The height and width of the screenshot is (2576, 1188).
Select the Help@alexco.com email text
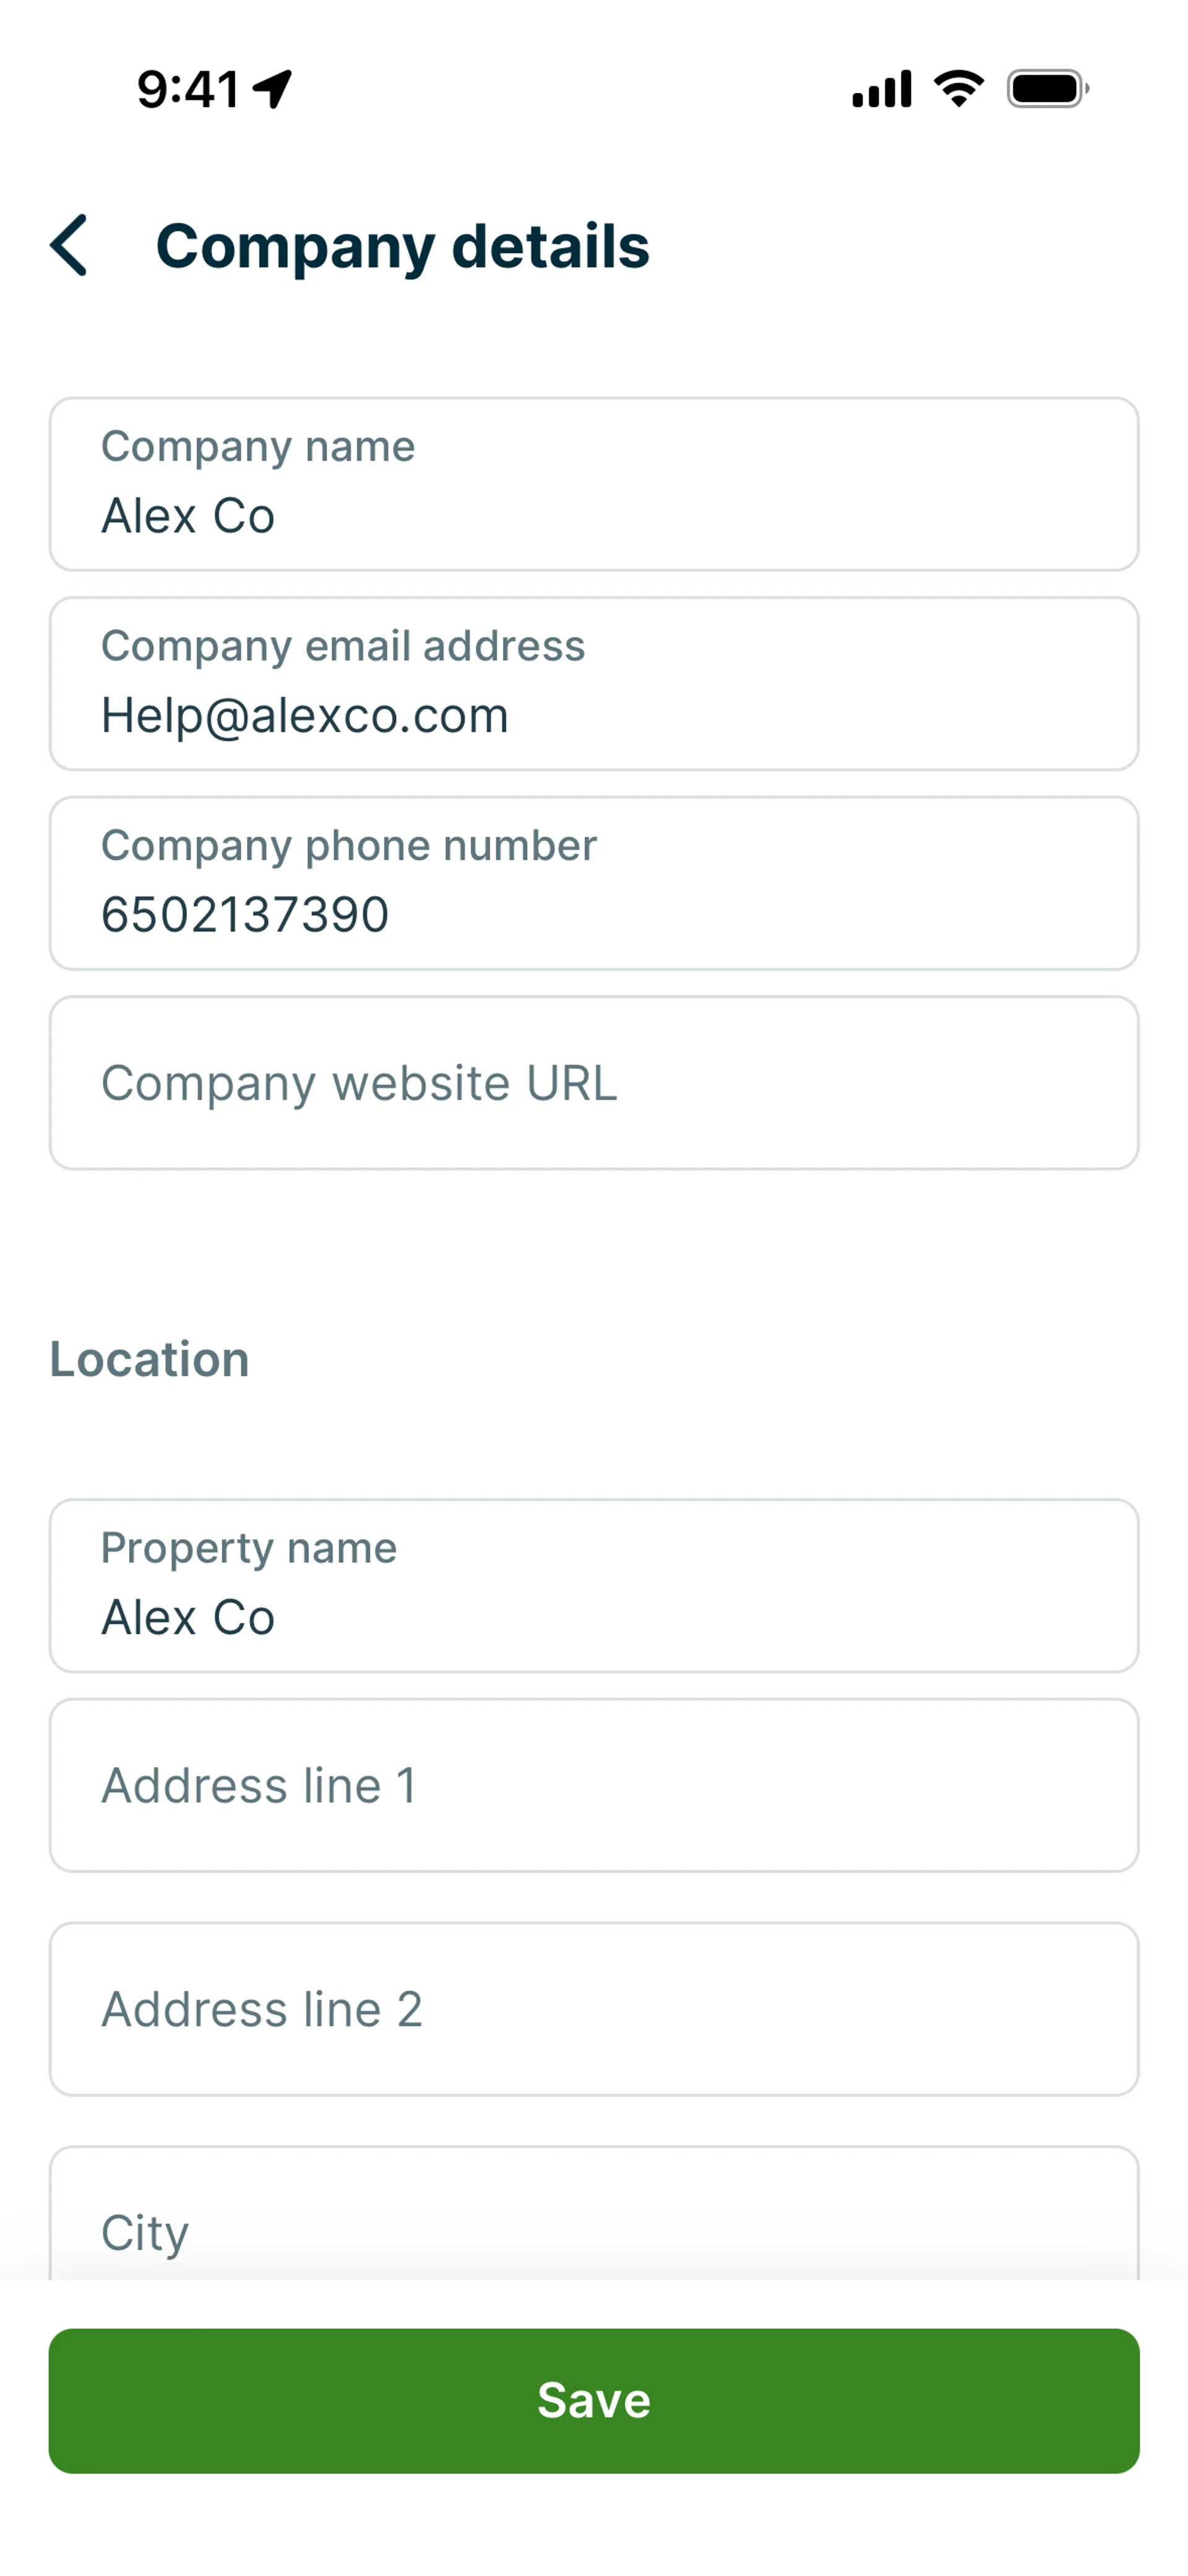(305, 716)
